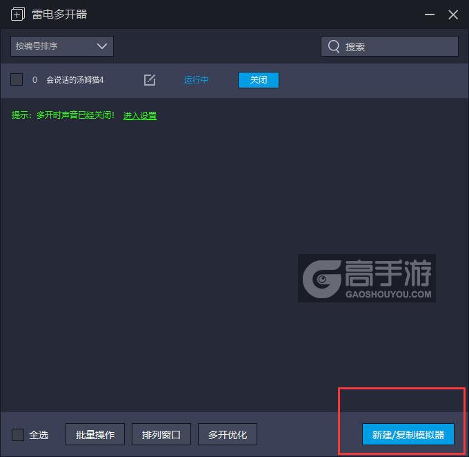Click the 批量操作 button
Screen dimensions: 469x457
tap(95, 434)
